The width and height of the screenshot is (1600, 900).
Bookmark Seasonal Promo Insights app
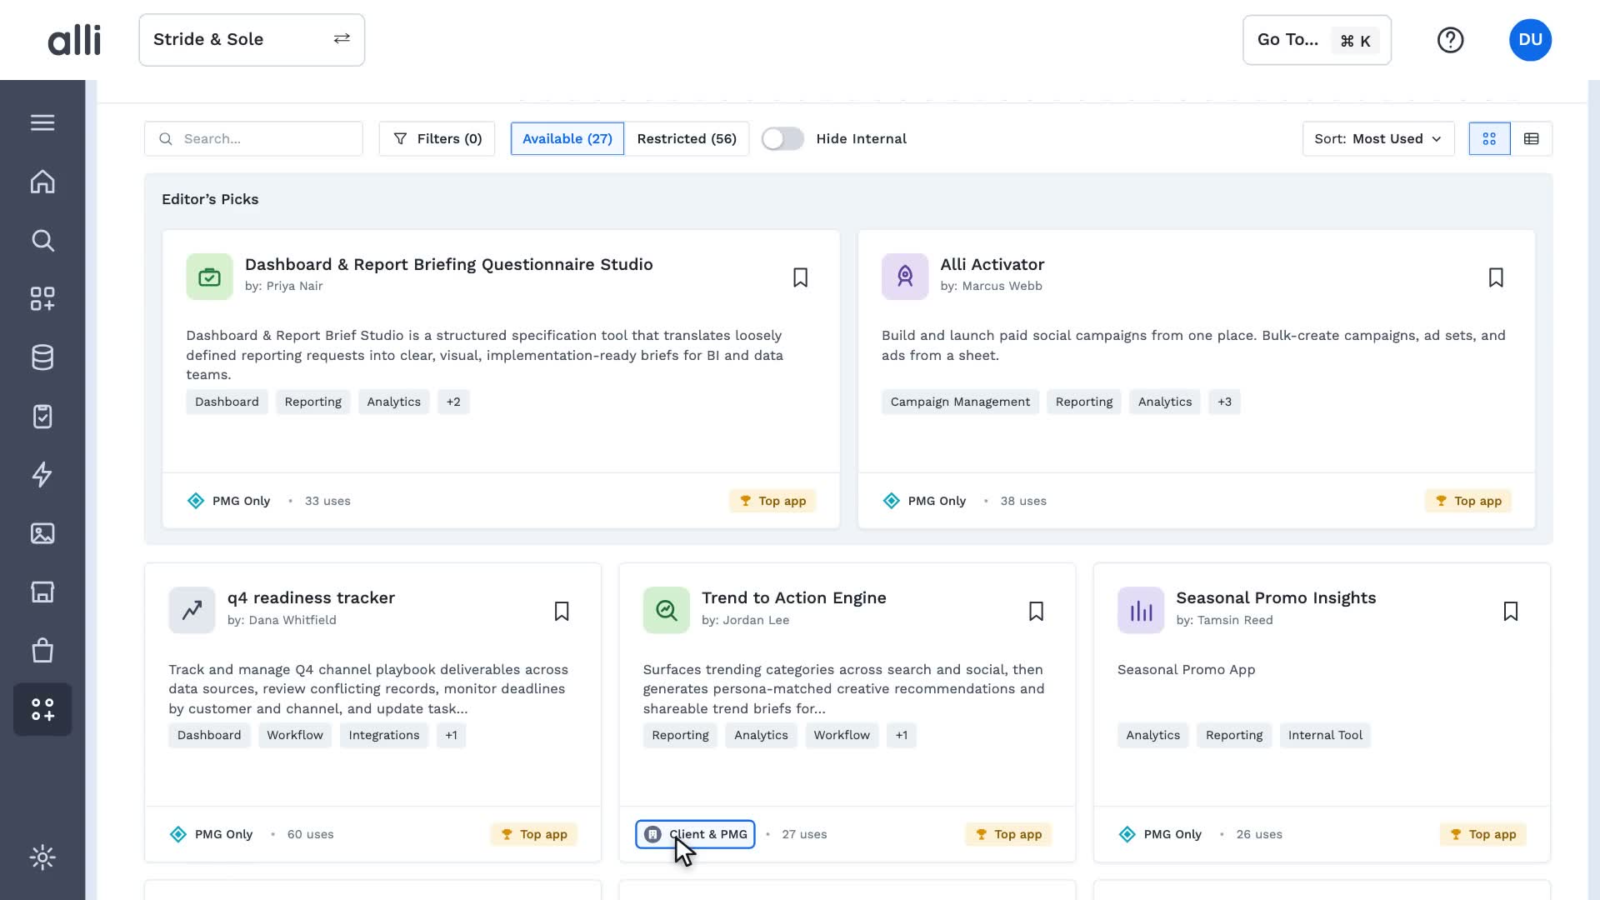(1510, 612)
